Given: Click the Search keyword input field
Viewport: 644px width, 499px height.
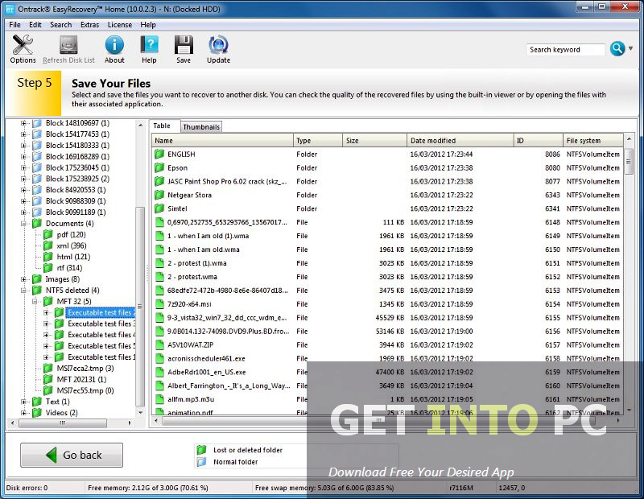Looking at the screenshot, I should click(566, 50).
